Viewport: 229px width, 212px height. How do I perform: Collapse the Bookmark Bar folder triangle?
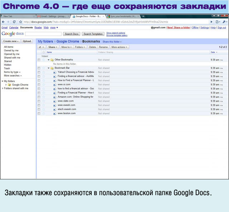(49, 68)
